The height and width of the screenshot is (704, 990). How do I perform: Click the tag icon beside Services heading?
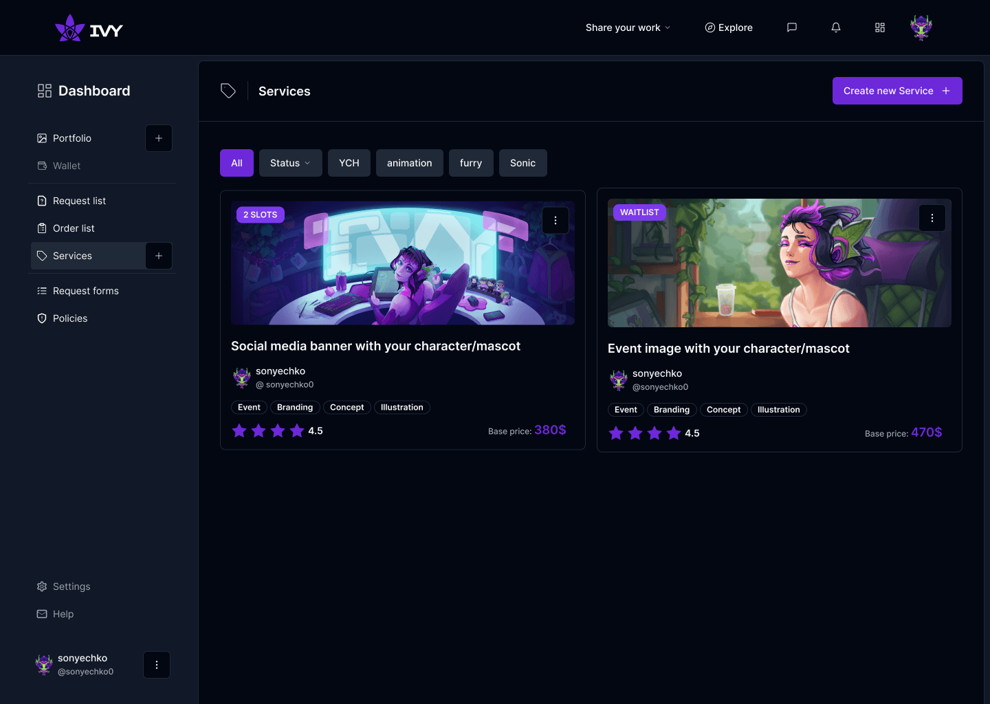pos(228,91)
